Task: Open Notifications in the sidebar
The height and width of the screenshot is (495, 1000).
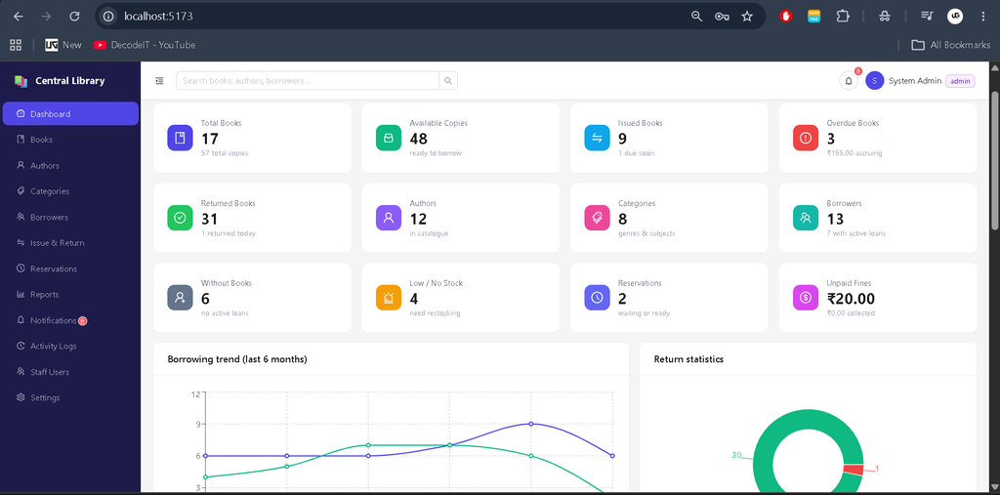Action: pos(70,320)
